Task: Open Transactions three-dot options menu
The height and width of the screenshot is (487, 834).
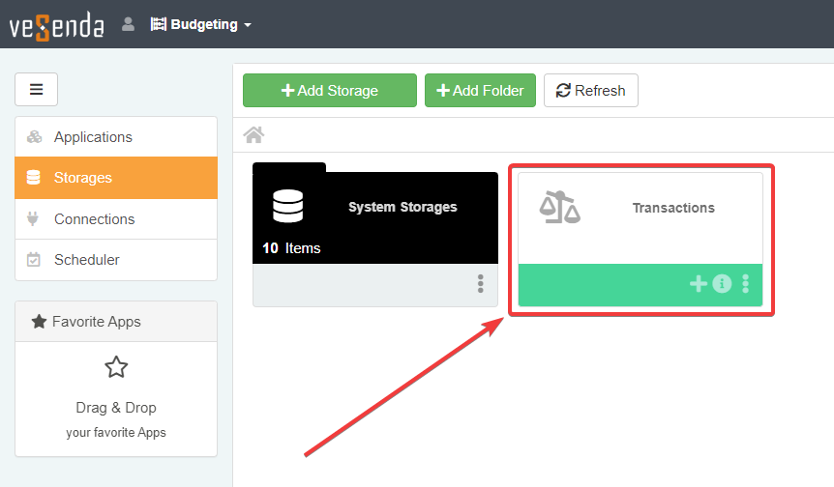Action: (x=745, y=283)
